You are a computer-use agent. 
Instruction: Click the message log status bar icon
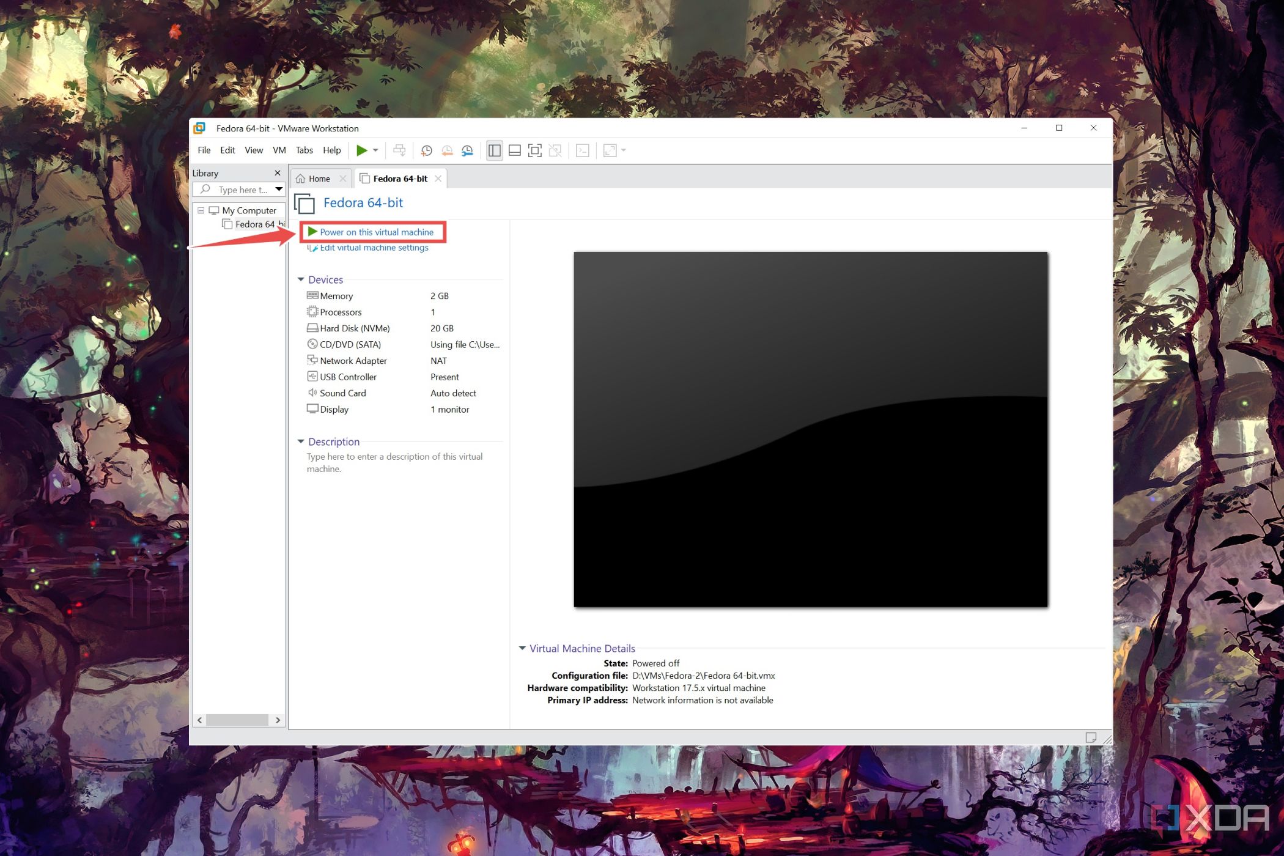pyautogui.click(x=1091, y=737)
